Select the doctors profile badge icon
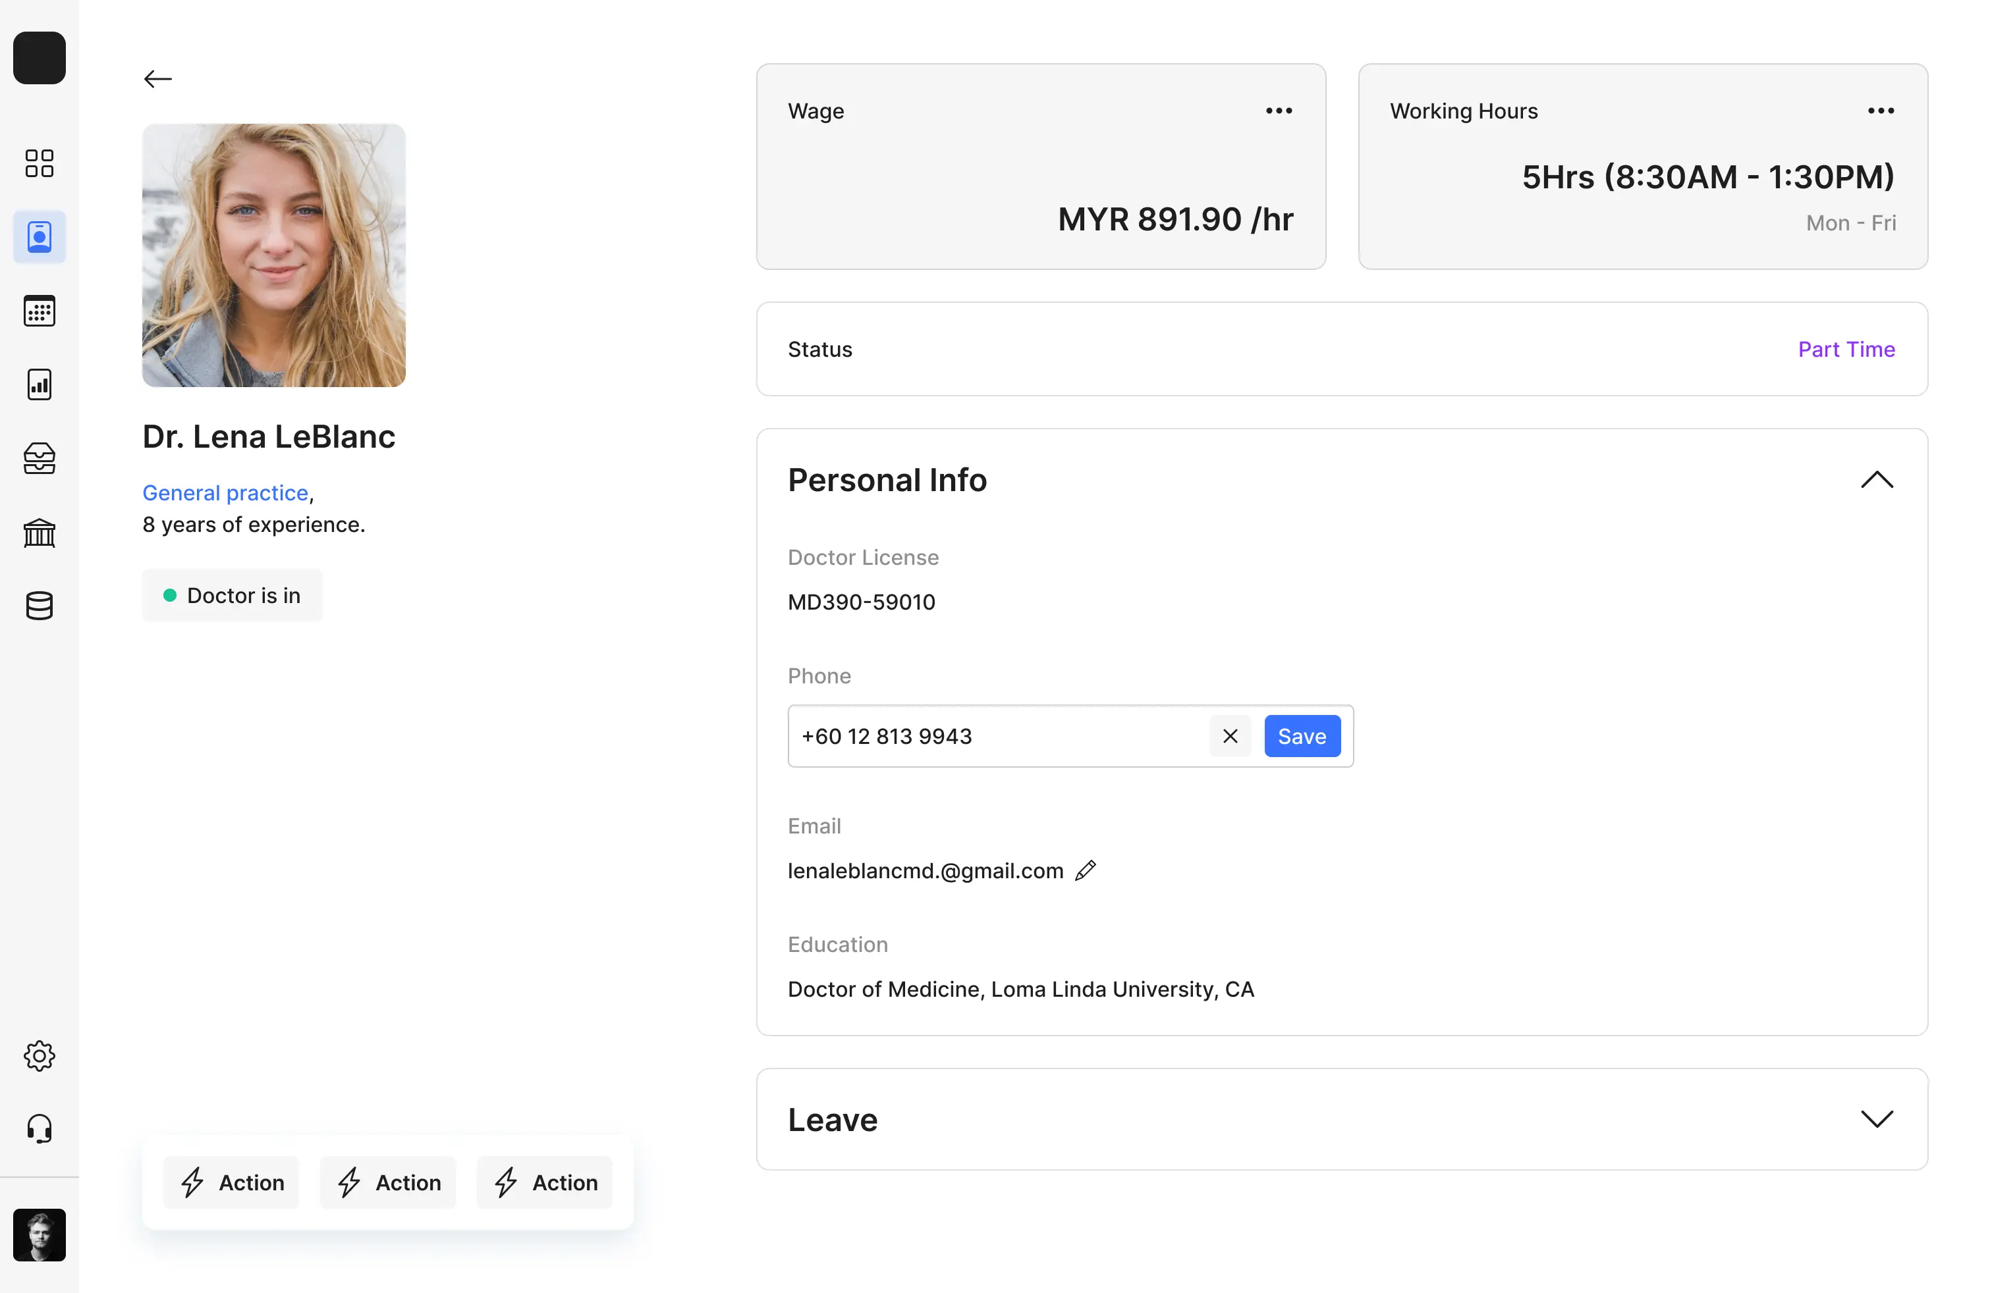Screen dimensions: 1992x1293 tap(40, 237)
